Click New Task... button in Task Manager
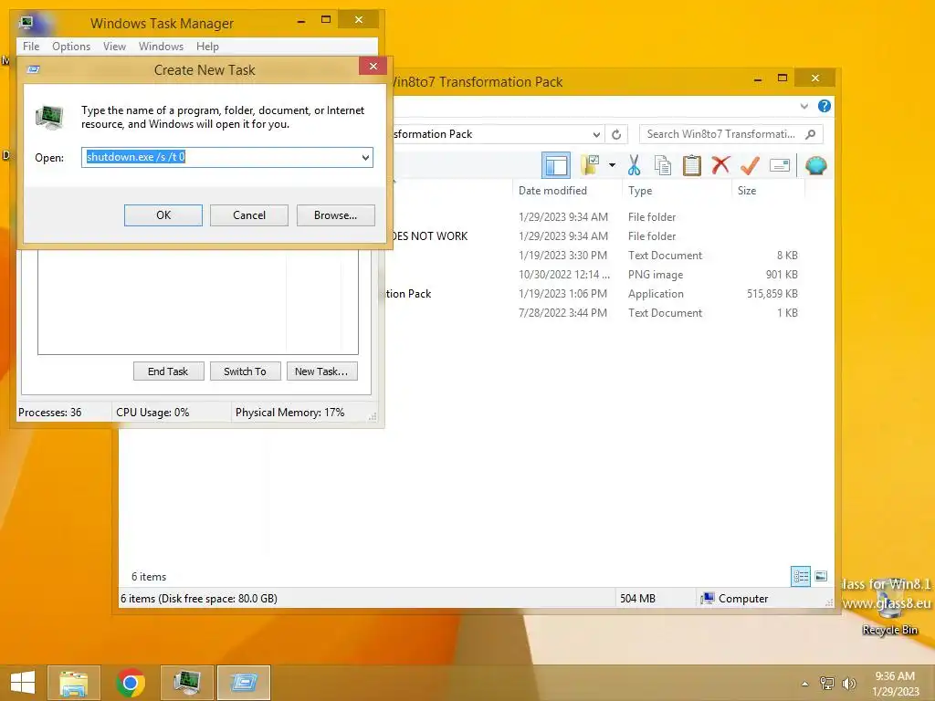 [322, 371]
